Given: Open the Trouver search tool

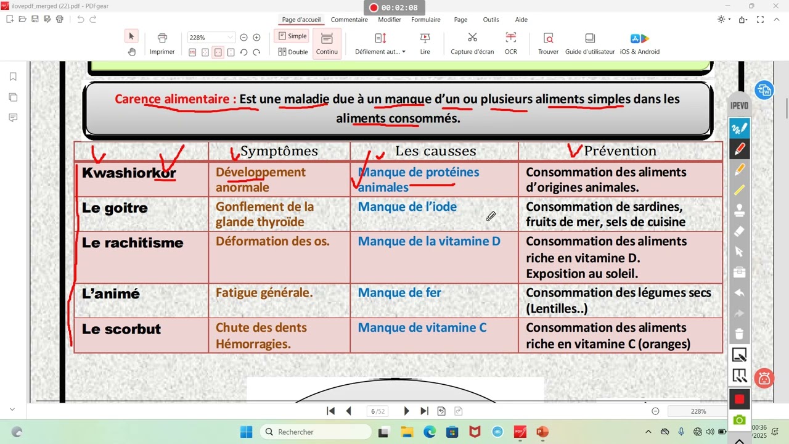Looking at the screenshot, I should pos(548,44).
